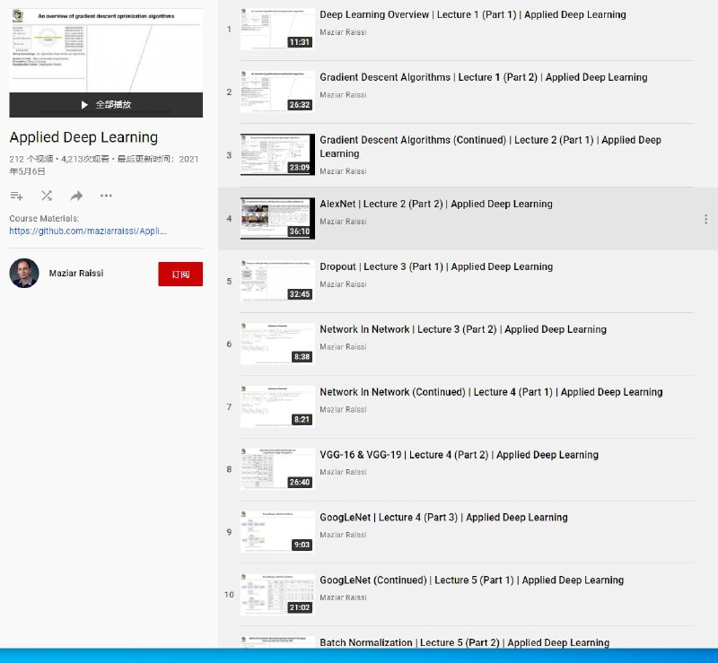The image size is (718, 663).
Task: Click the Gradient Descent Lecture 1 Part 2 thumbnail
Action: tap(277, 92)
